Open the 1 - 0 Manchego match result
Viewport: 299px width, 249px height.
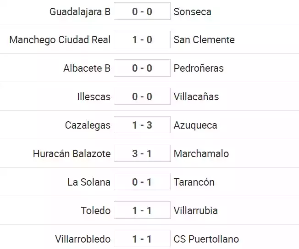[142, 40]
